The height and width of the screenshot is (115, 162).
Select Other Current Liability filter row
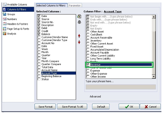click(119, 55)
